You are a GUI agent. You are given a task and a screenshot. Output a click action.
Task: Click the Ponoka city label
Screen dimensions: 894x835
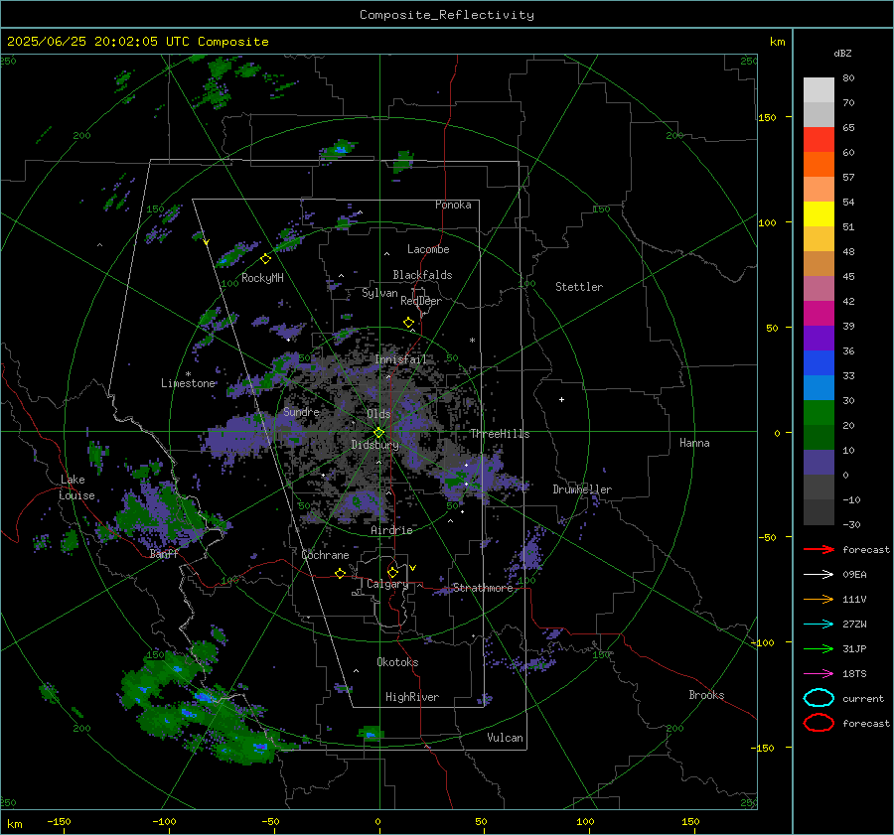point(453,205)
